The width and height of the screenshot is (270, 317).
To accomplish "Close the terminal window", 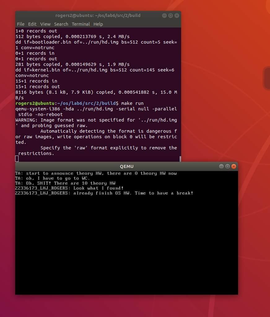I will [x=177, y=15].
